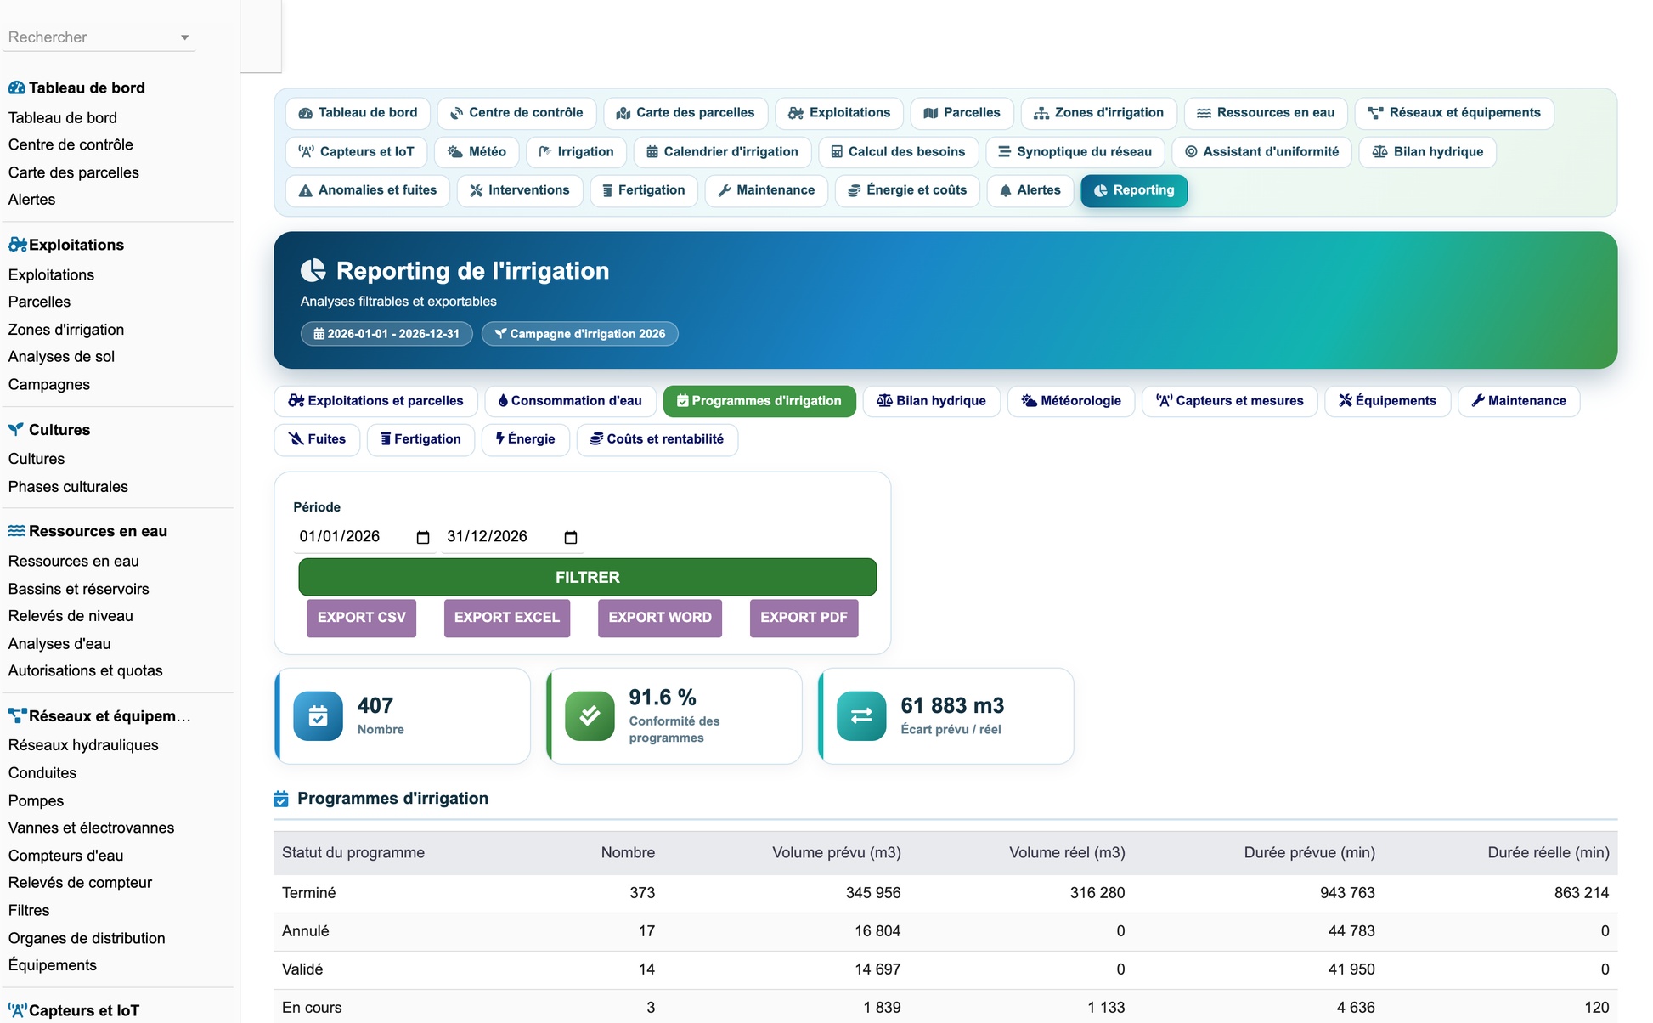Click EXPORT EXCEL button
Screen dimensions: 1653x1023
(506, 618)
